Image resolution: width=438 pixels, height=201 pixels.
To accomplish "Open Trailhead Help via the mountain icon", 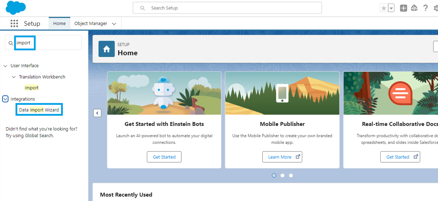I will click(x=415, y=7).
